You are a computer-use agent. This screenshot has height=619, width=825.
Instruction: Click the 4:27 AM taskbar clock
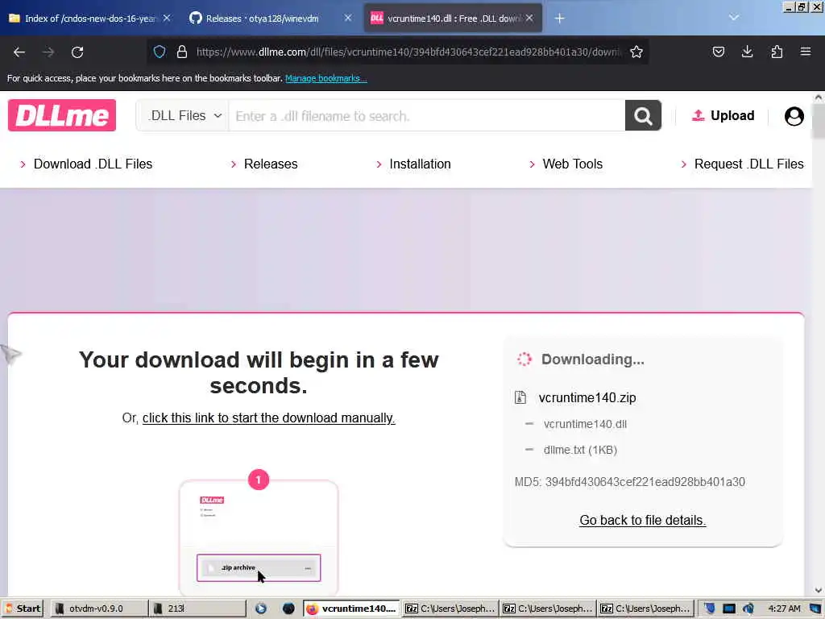[784, 609]
